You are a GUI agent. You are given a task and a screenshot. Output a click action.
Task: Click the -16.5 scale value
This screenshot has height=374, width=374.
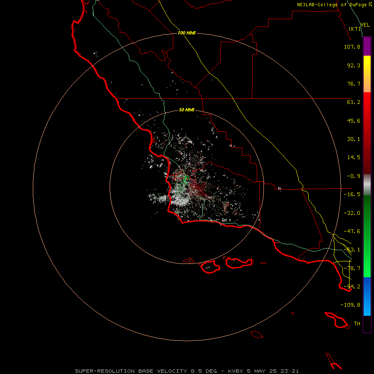click(352, 194)
